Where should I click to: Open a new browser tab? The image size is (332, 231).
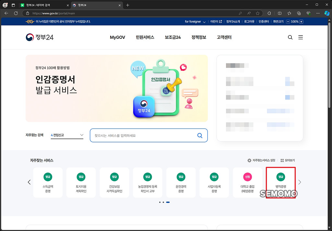pyautogui.click(x=127, y=5)
